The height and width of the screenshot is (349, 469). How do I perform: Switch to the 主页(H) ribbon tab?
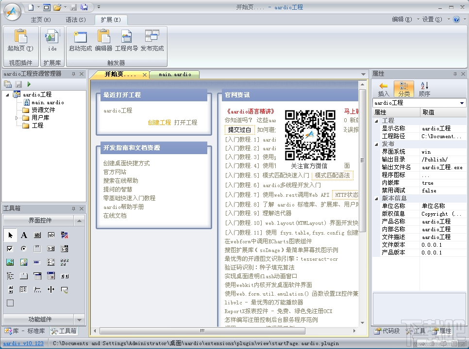(x=41, y=20)
